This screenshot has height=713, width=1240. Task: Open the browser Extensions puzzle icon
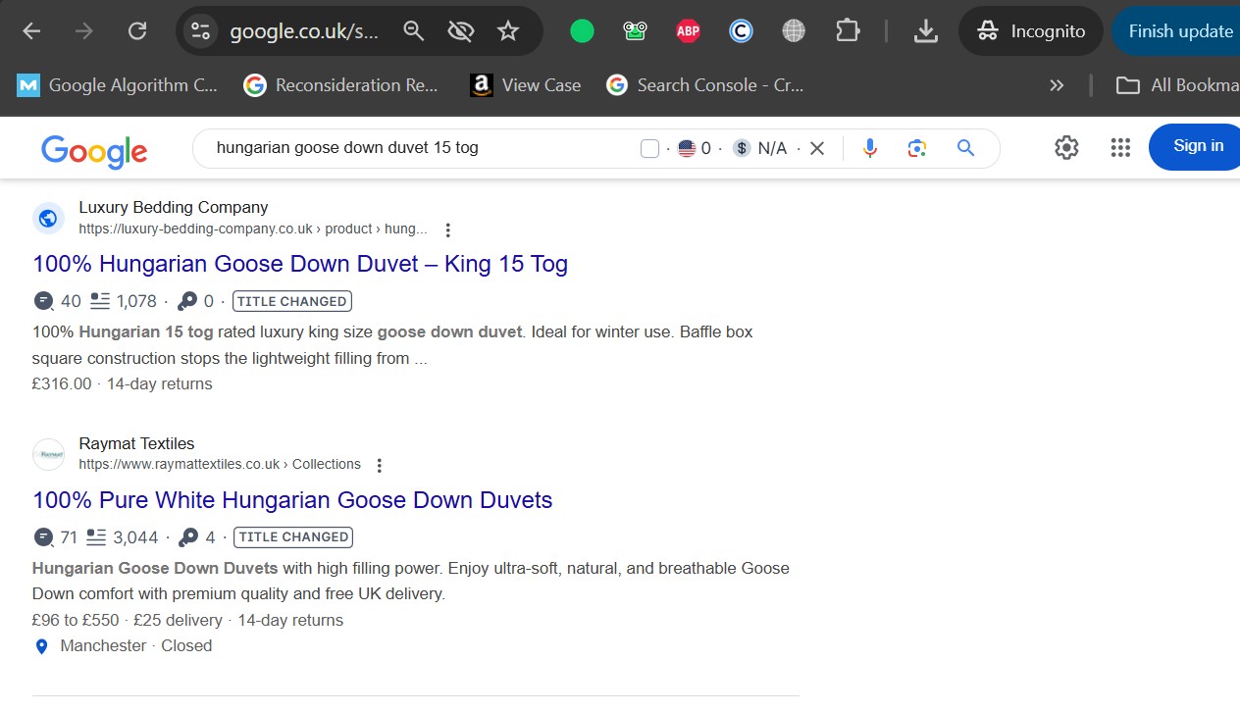[847, 31]
